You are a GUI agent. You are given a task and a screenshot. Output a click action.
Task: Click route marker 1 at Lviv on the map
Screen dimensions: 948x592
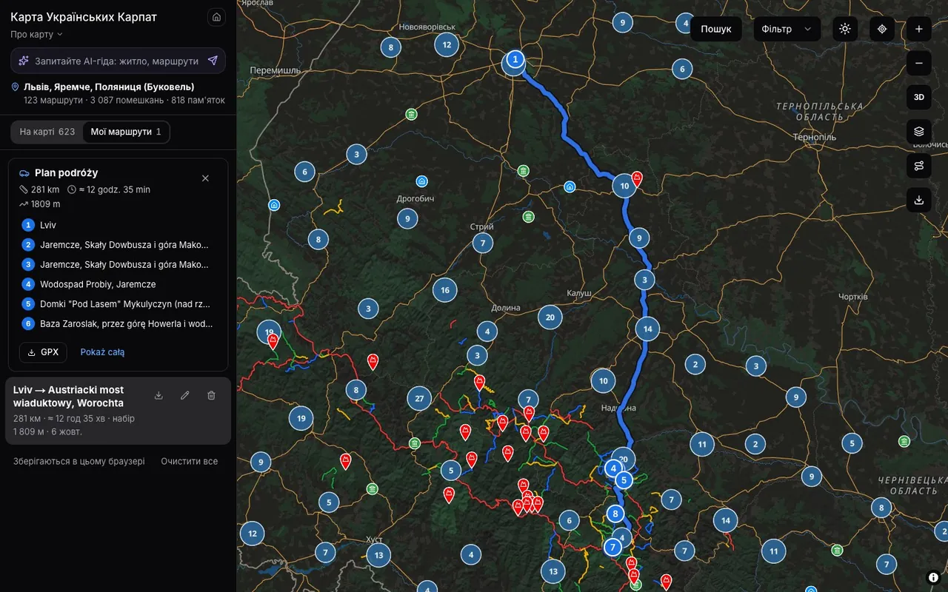[515, 59]
